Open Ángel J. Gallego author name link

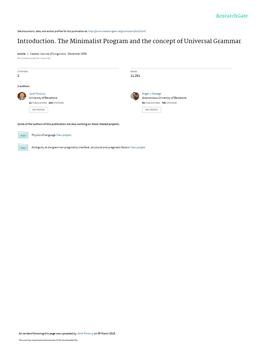[152, 94]
